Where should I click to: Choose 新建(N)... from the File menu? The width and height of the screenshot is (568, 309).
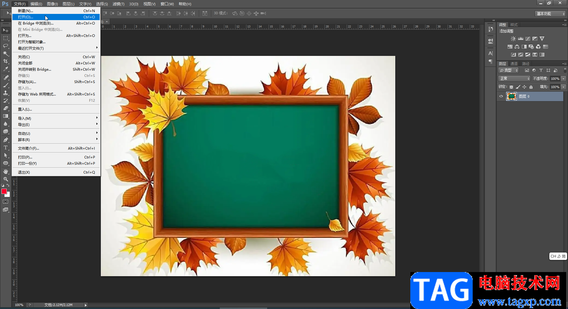pyautogui.click(x=56, y=11)
